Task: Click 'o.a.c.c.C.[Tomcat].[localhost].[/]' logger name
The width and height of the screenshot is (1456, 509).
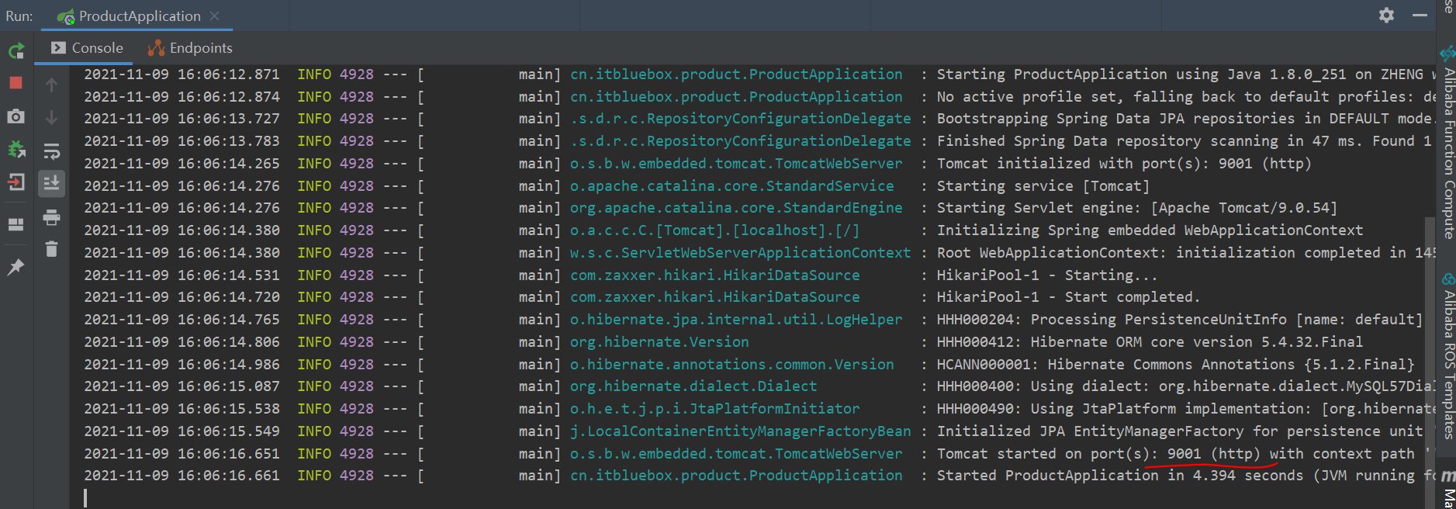Action: 714,230
